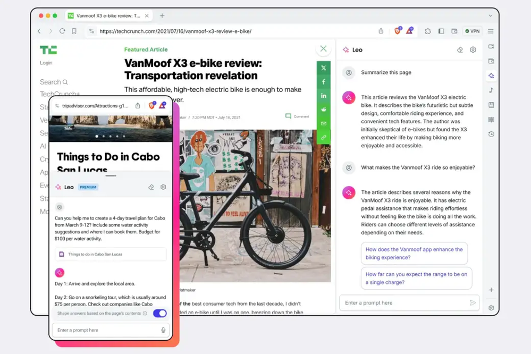Click the Leo AI icon in right sidebar
This screenshot has width=531, height=354.
(491, 76)
